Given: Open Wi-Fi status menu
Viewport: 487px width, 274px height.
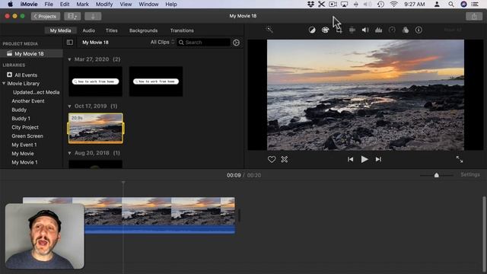Looking at the screenshot, I should (x=394, y=4).
